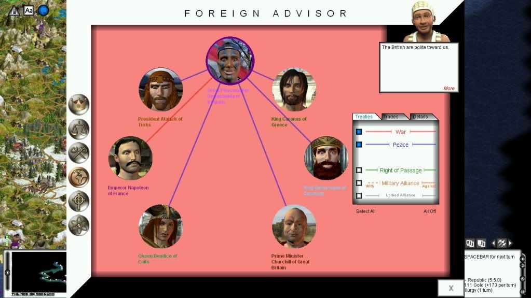Enable Right of Passage checkbox
The image size is (531, 298).
coord(359,170)
